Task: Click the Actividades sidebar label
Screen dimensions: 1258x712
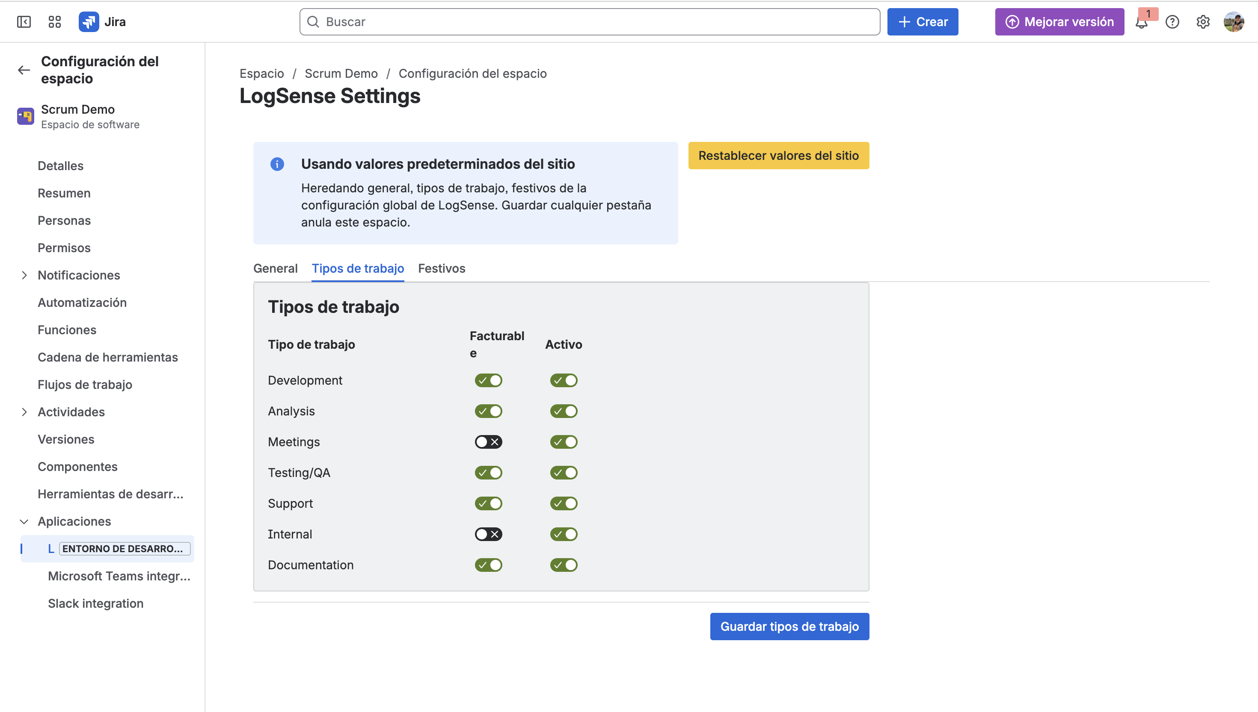Action: 71,412
